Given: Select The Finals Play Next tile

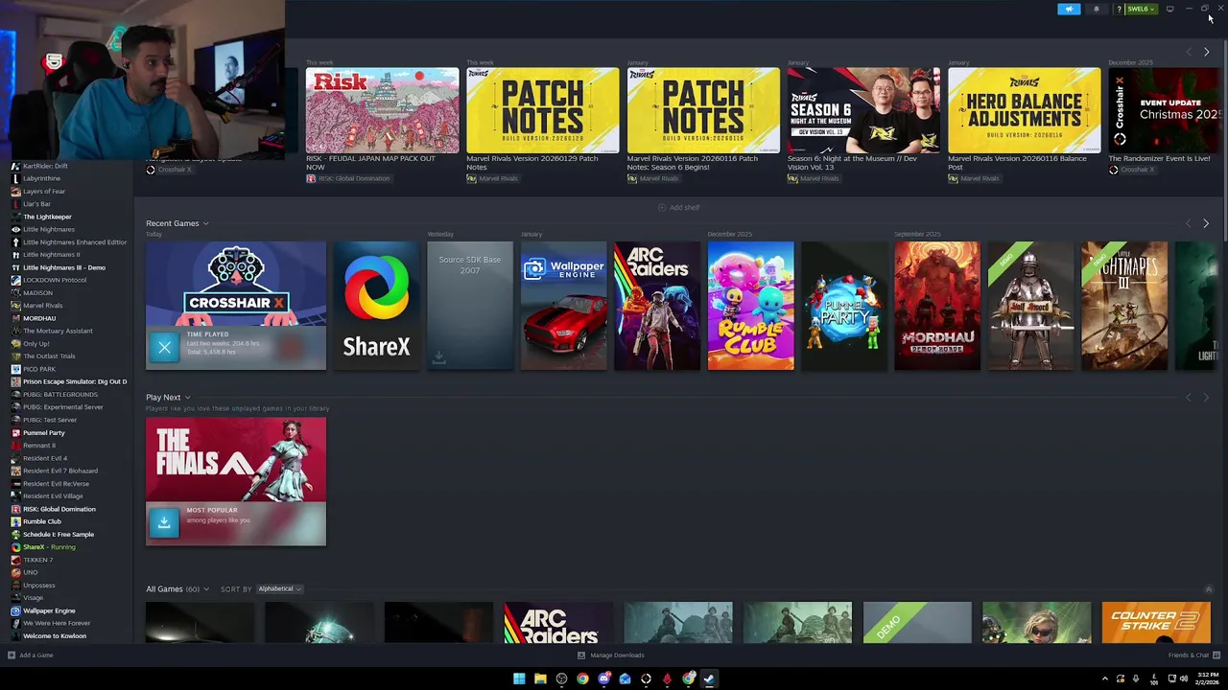Looking at the screenshot, I should (x=236, y=481).
